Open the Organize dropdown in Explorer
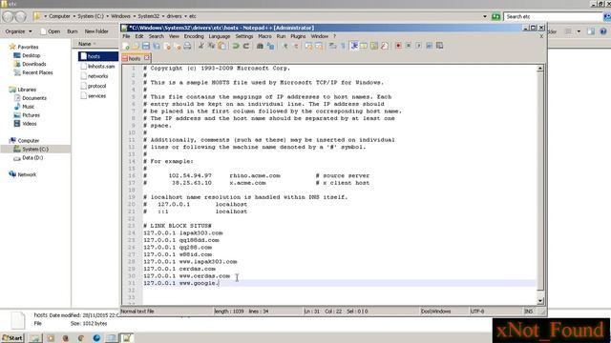The height and width of the screenshot is (343, 611). click(18, 31)
